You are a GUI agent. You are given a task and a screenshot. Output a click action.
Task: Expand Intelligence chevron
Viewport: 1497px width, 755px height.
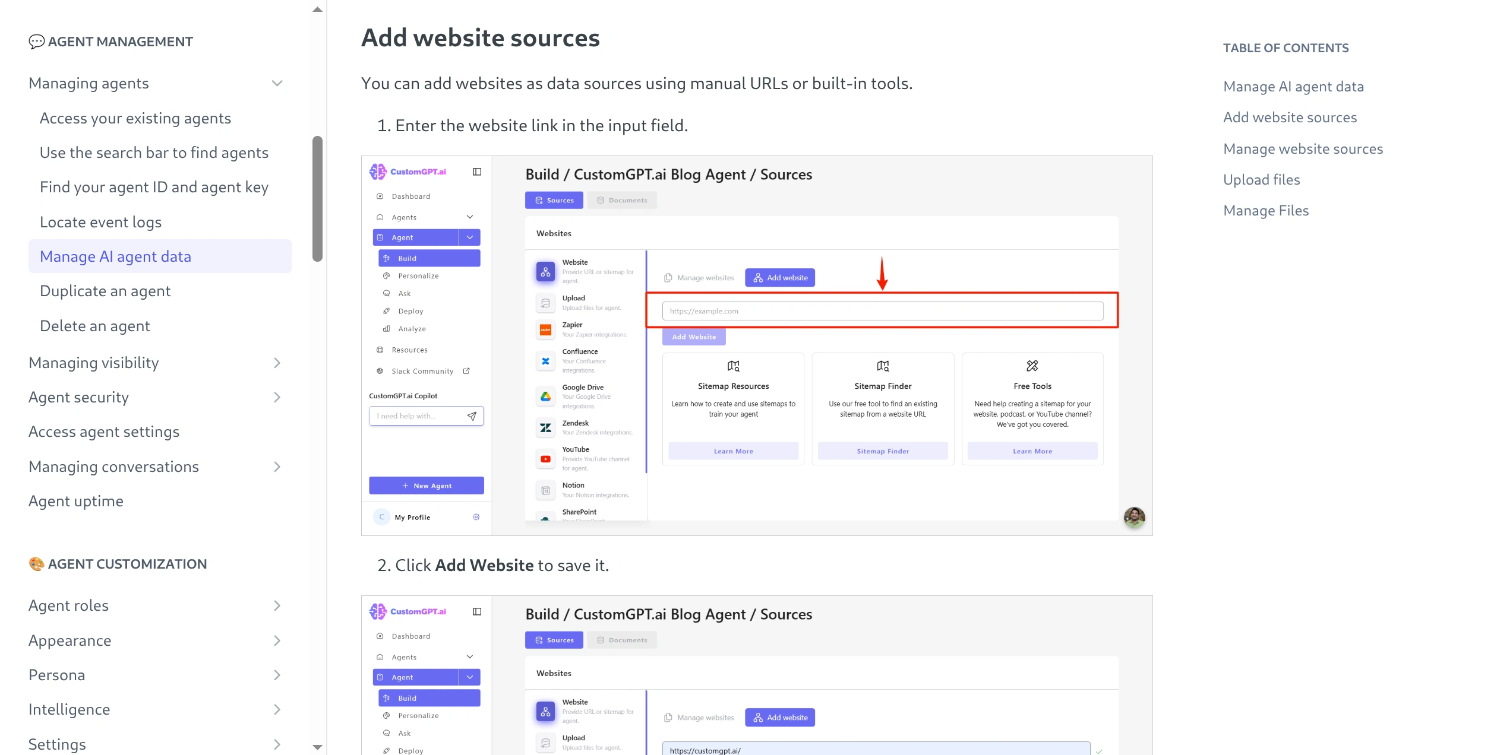pos(277,709)
